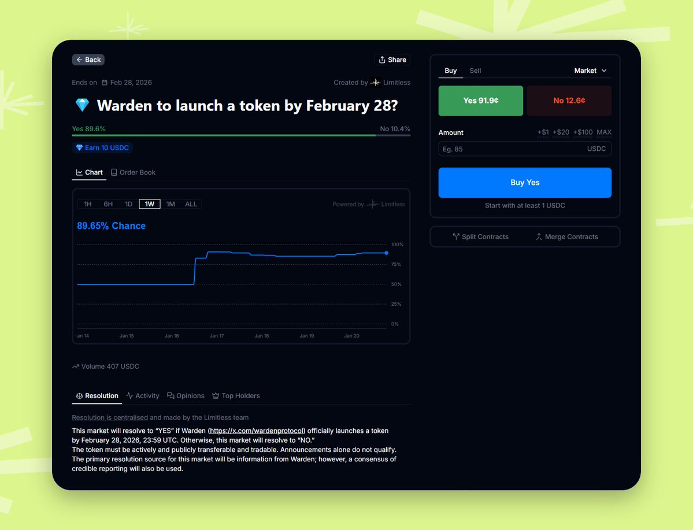Go back using the Back button
This screenshot has height=530, width=693.
tap(88, 60)
